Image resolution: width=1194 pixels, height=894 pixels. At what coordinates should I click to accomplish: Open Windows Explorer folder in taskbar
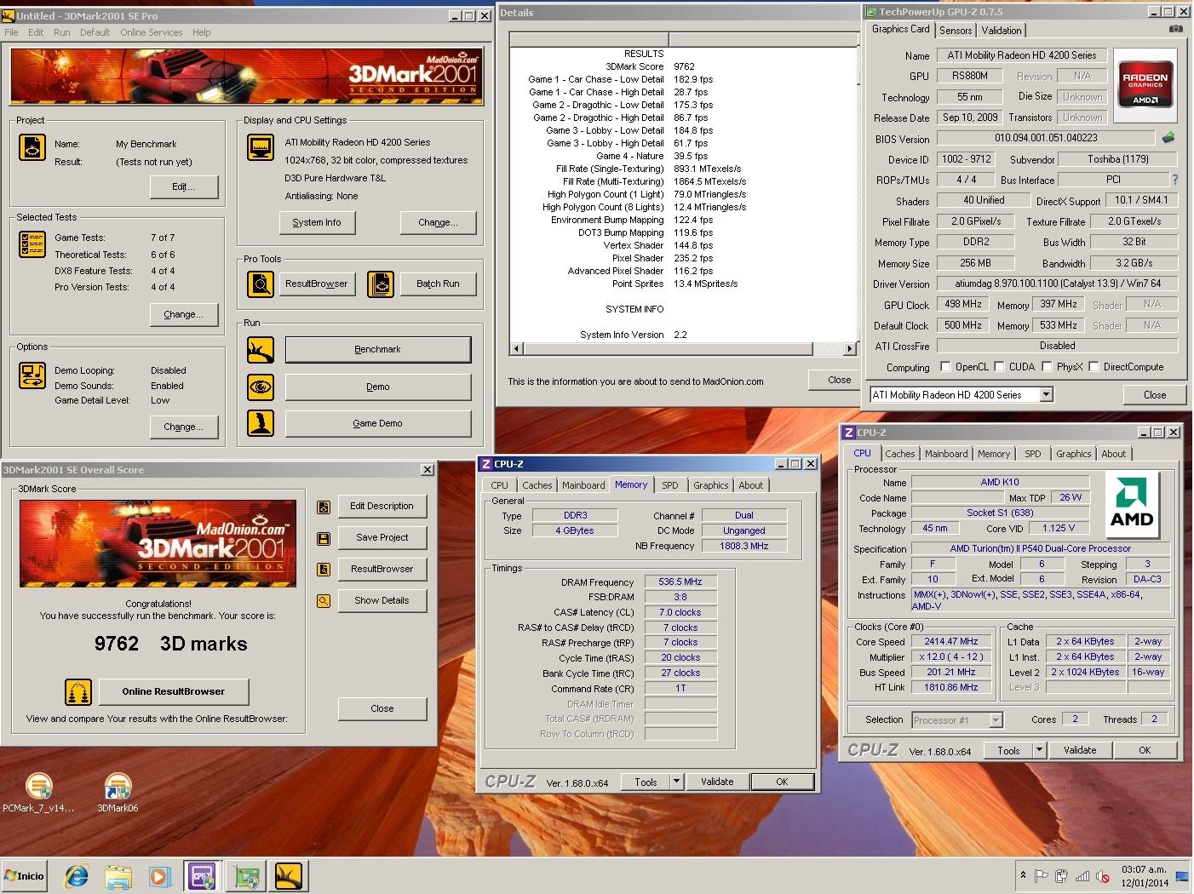[118, 876]
